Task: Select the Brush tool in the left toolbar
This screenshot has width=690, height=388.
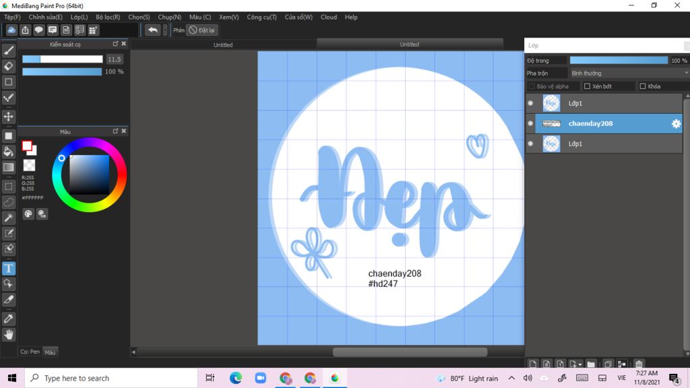Action: (8, 51)
